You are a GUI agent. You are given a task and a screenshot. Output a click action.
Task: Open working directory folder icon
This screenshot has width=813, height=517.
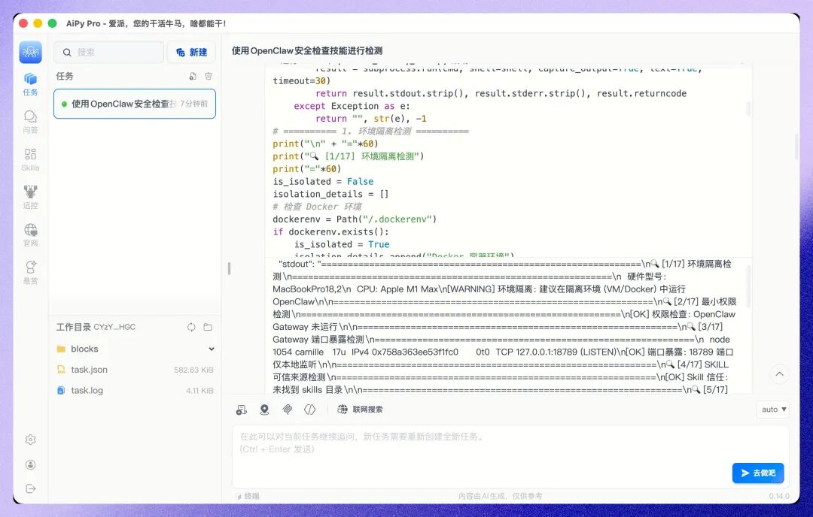point(208,327)
